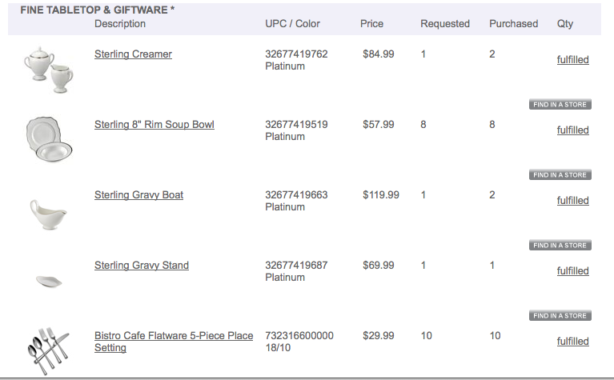Open the Sterling 8" Rim Soup Bowl link
The width and height of the screenshot is (614, 380).
pyautogui.click(x=154, y=125)
